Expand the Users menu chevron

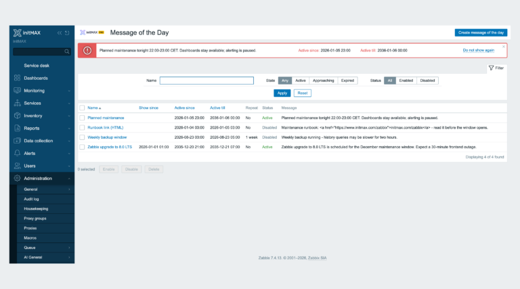(x=69, y=166)
